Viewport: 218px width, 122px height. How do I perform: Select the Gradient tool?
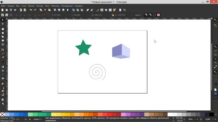point(3,67)
